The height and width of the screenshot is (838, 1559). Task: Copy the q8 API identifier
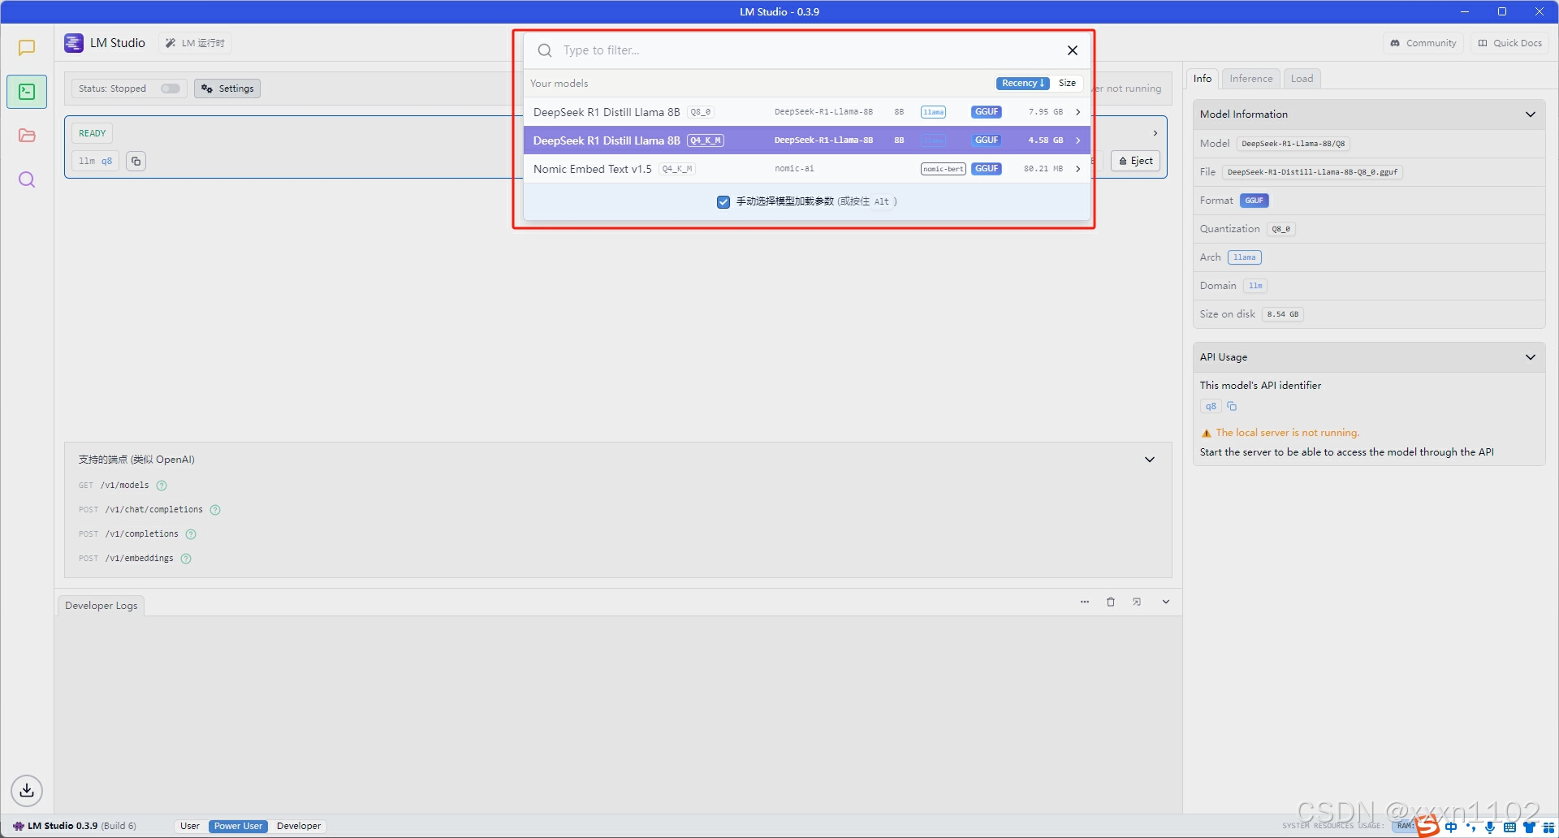point(1232,406)
